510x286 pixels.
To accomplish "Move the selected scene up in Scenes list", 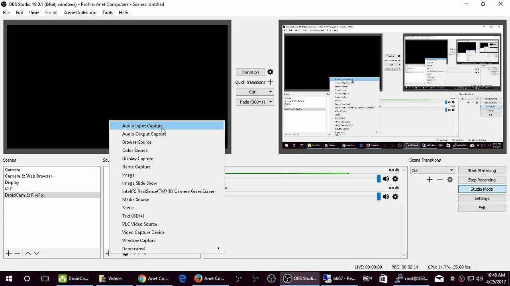I will pyautogui.click(x=28, y=253).
